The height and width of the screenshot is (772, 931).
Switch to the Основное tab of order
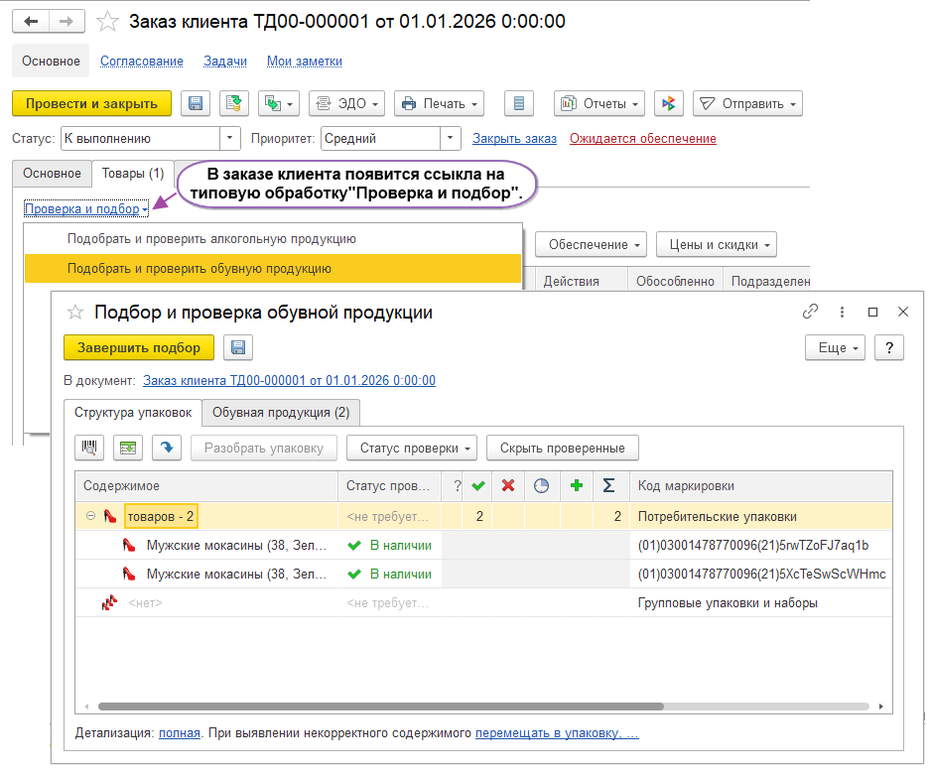click(52, 174)
